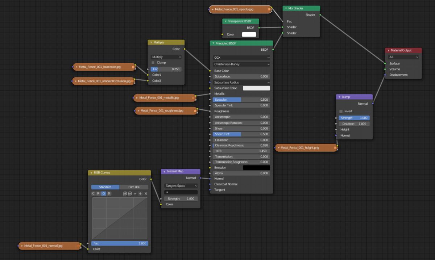Click the Mix Shader Fac input socket

(282, 21)
